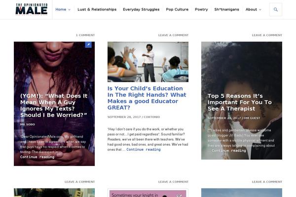The width and height of the screenshot is (296, 197).
Task: Click Leave a Comment above the classroom post
Action: (x=173, y=35)
